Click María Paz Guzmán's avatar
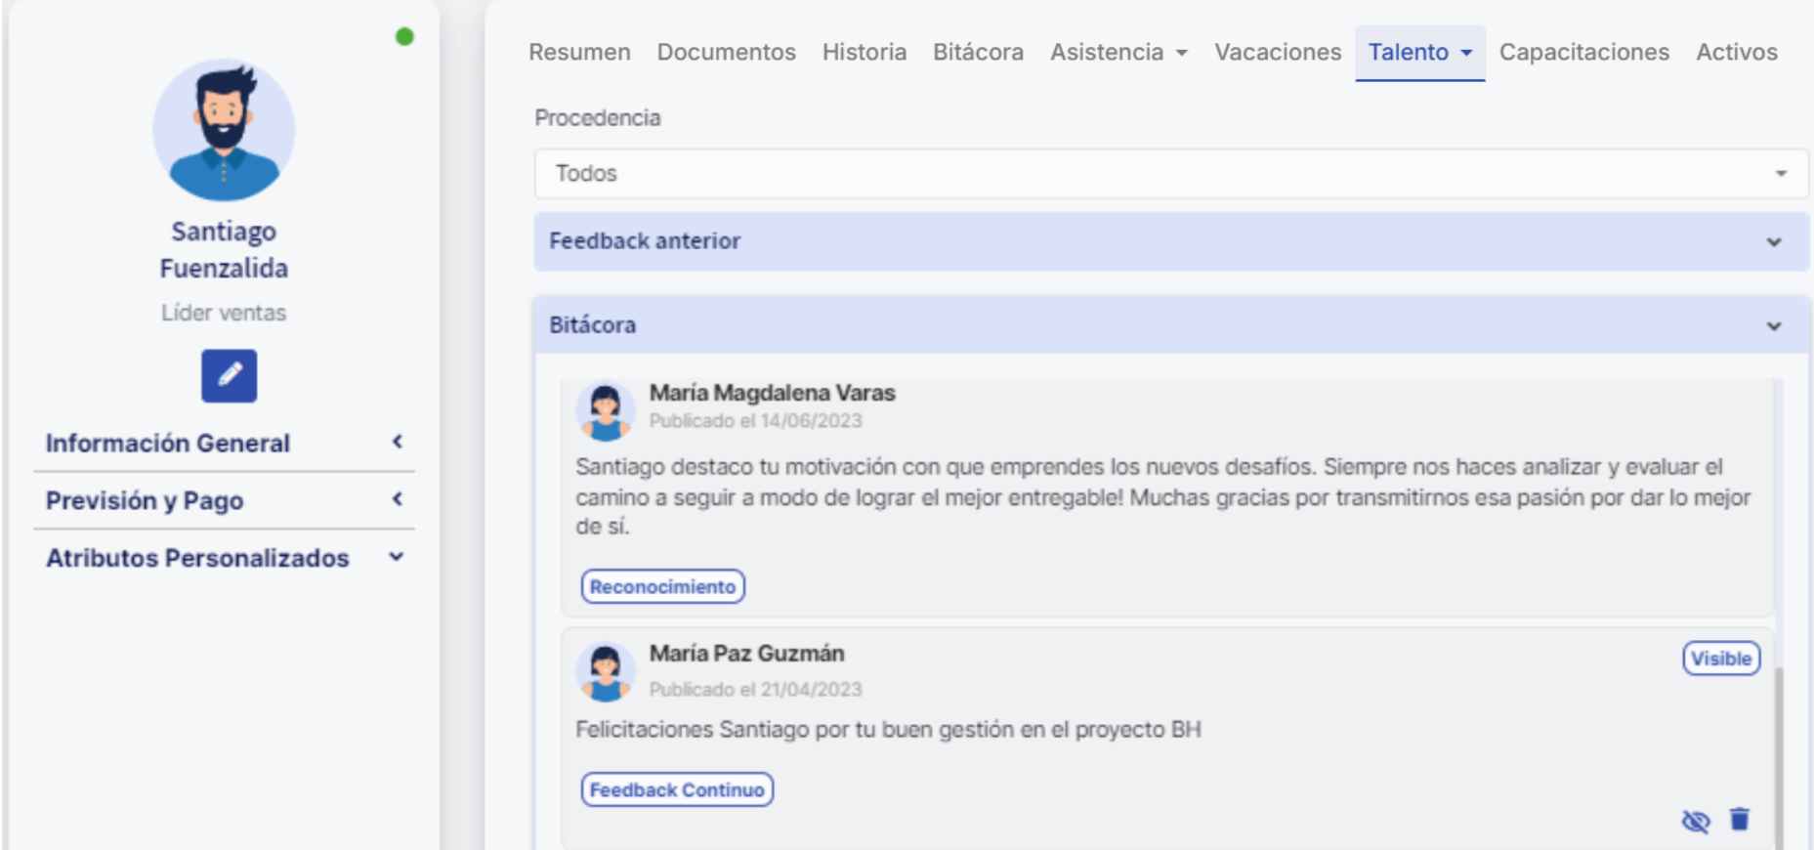Image resolution: width=1814 pixels, height=850 pixels. (x=605, y=672)
